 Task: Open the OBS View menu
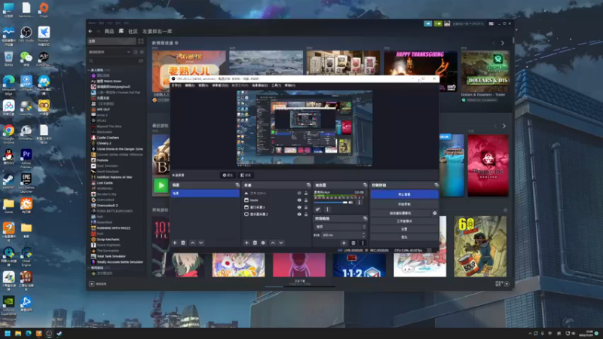point(203,85)
